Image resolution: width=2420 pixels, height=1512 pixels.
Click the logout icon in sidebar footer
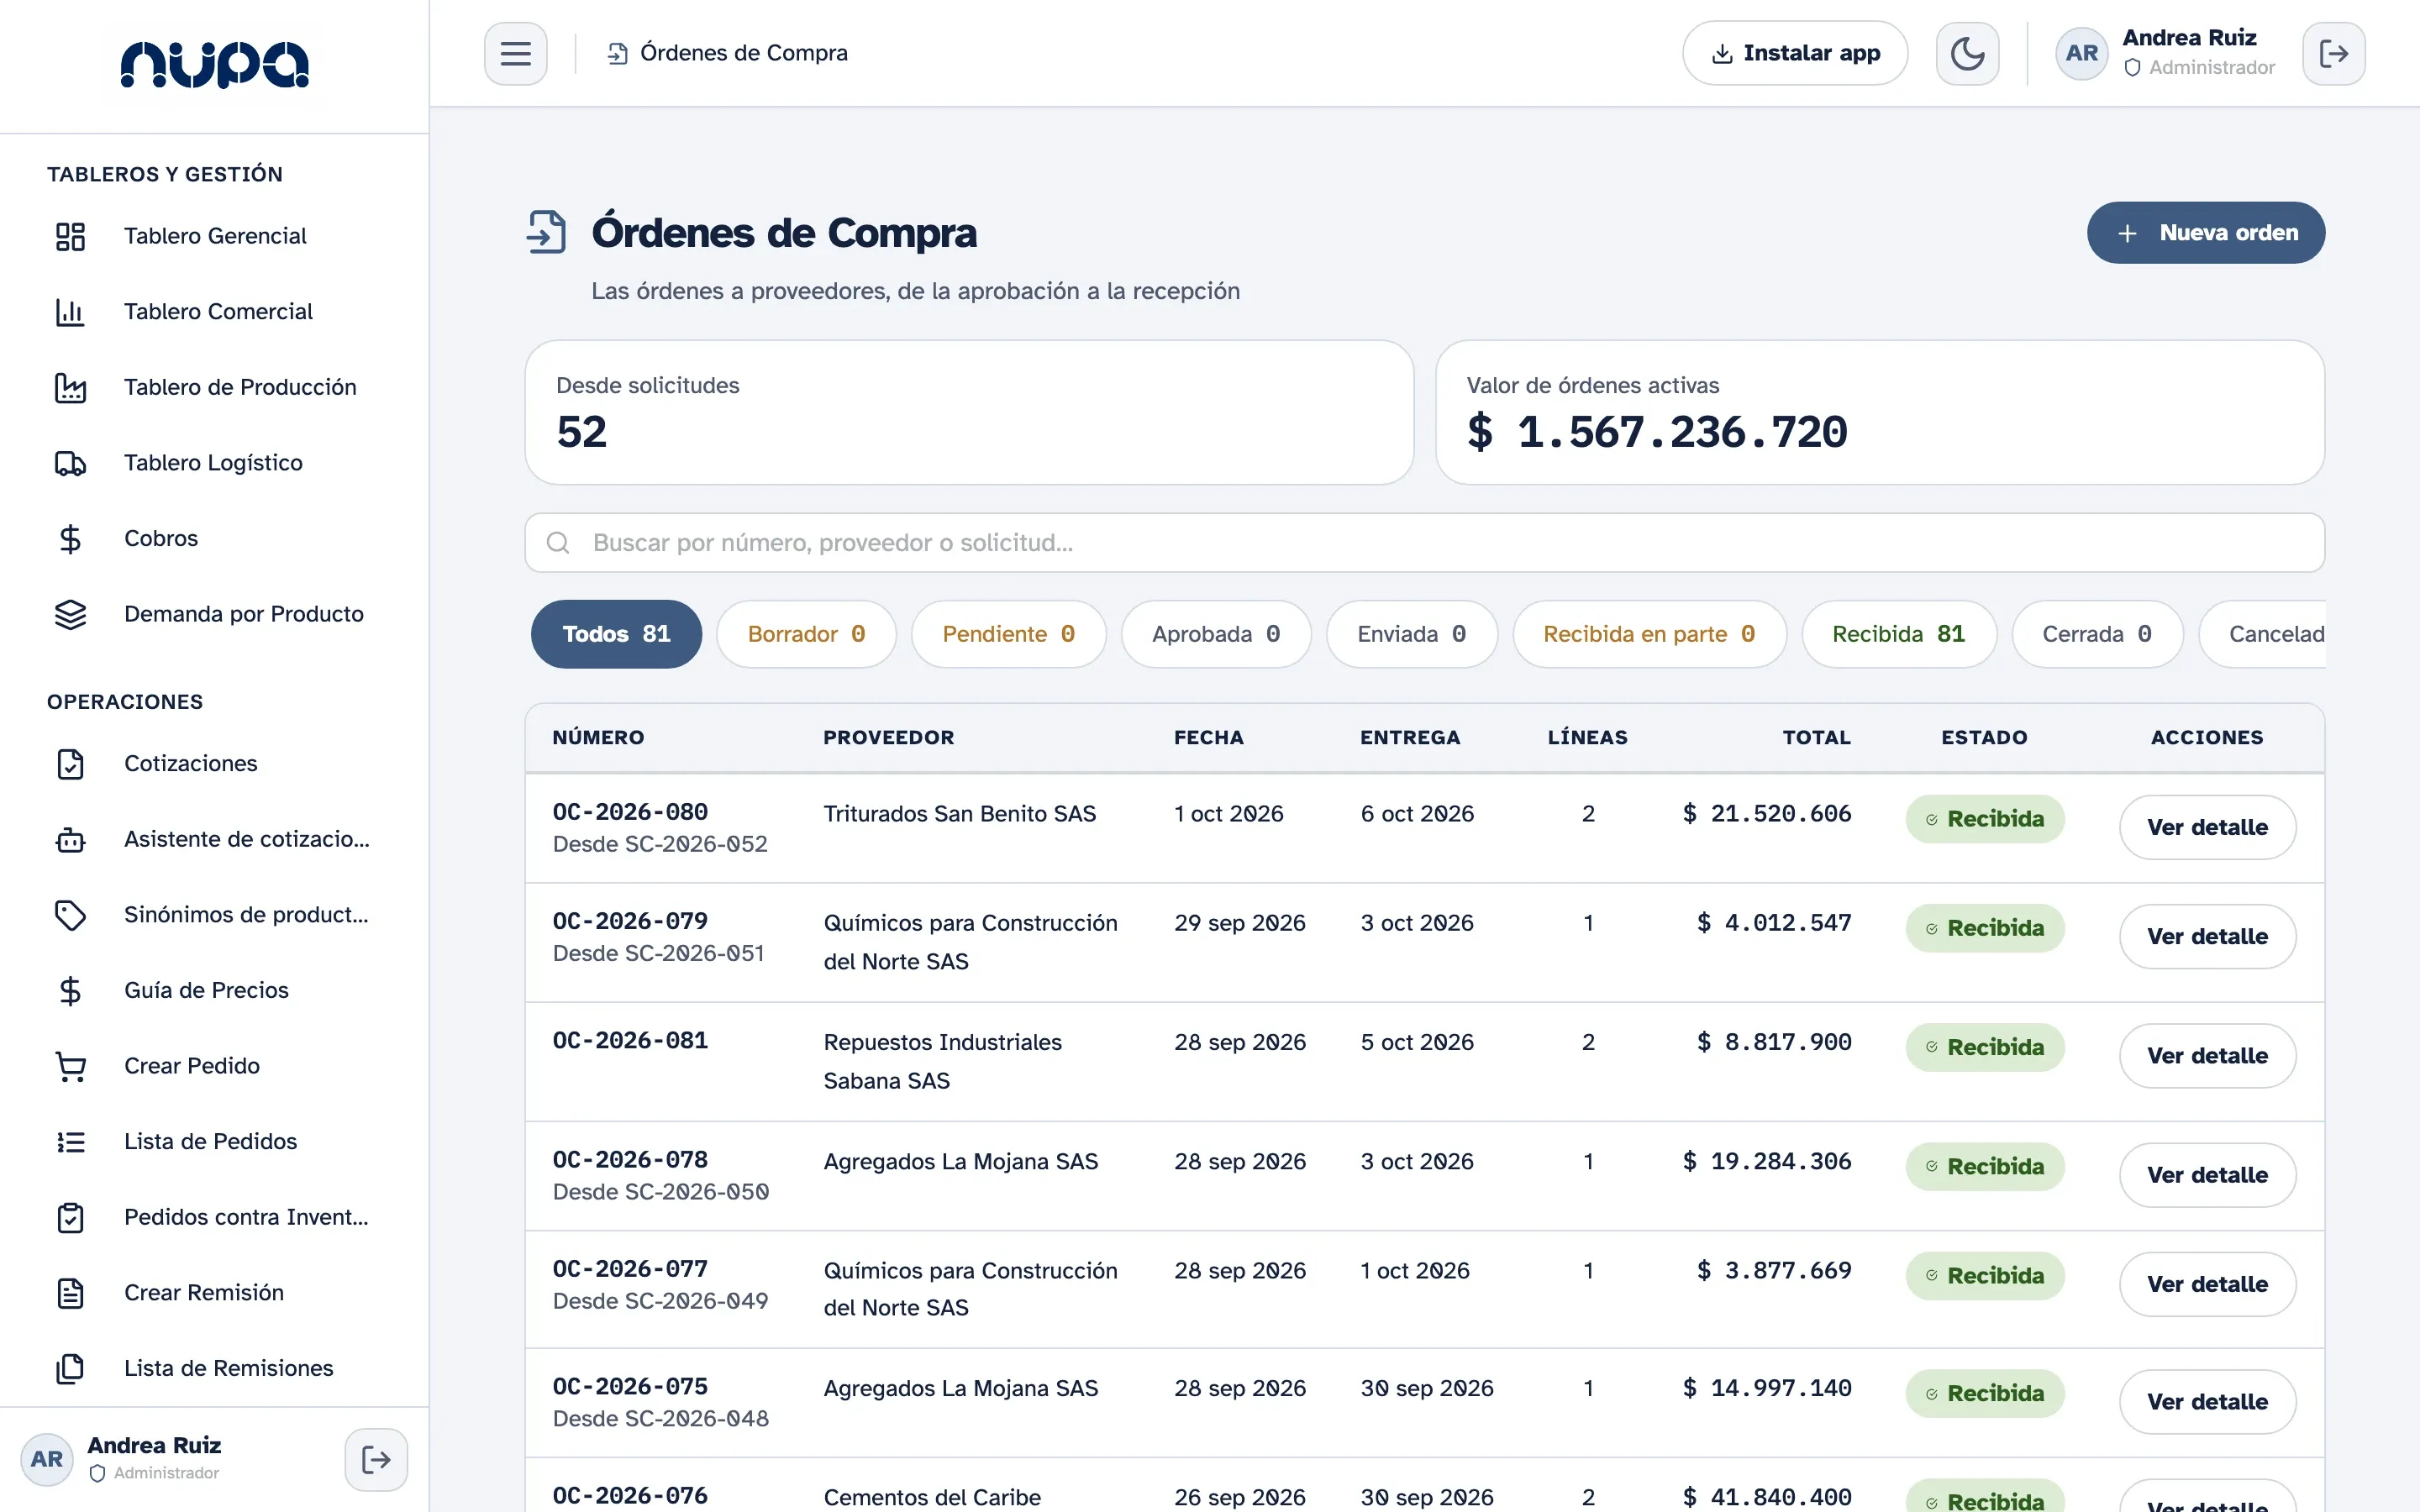click(x=376, y=1460)
